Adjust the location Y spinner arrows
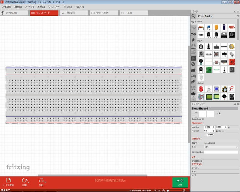This screenshot has width=240, height=192. point(226,127)
